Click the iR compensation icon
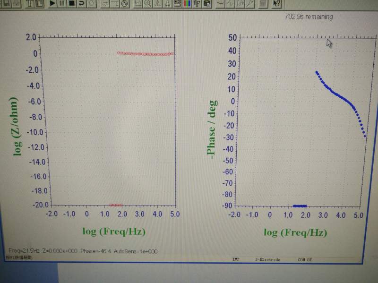 pyautogui.click(x=105, y=3)
